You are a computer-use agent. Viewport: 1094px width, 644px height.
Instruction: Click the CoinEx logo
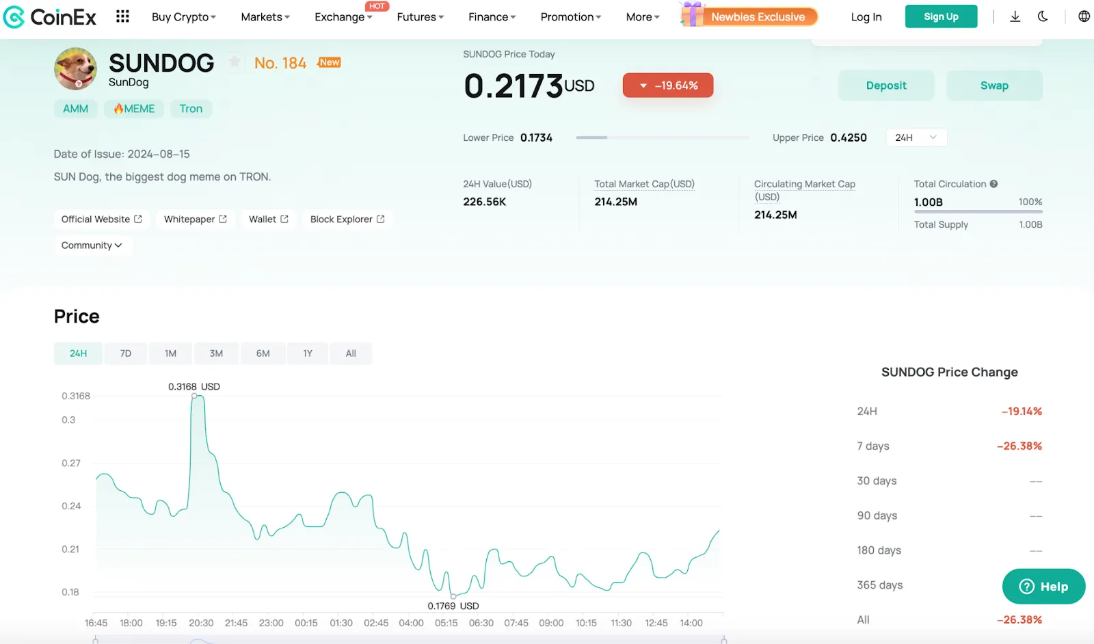49,16
